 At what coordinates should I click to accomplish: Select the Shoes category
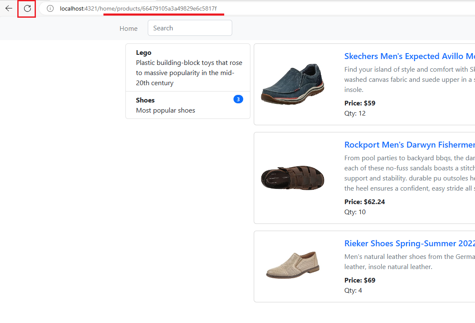[x=188, y=105]
